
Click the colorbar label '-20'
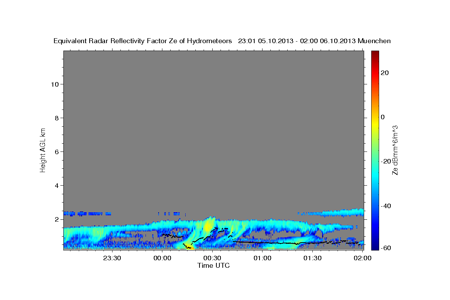pos(385,161)
